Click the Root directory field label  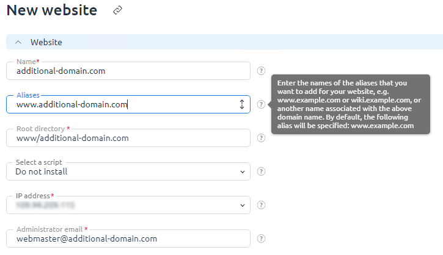click(x=40, y=129)
